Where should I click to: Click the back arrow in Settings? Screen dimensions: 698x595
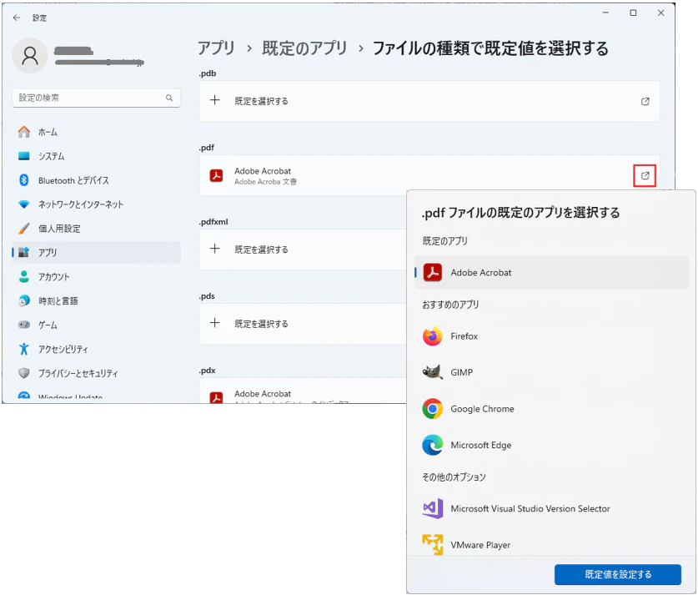(x=17, y=18)
